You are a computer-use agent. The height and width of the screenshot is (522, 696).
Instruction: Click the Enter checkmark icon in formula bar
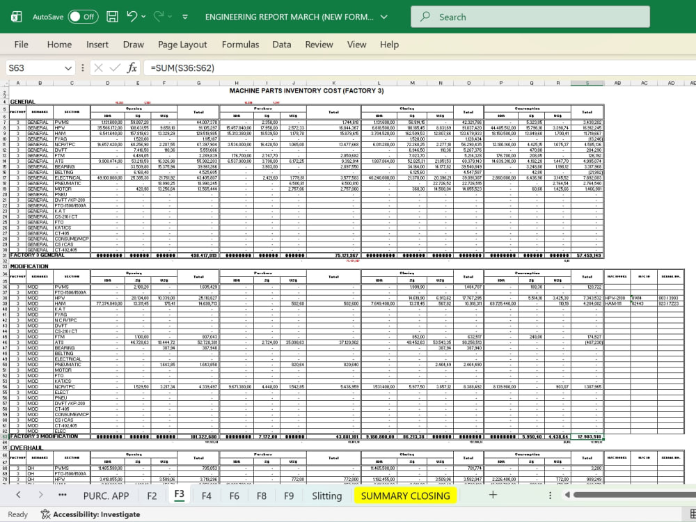(x=115, y=68)
